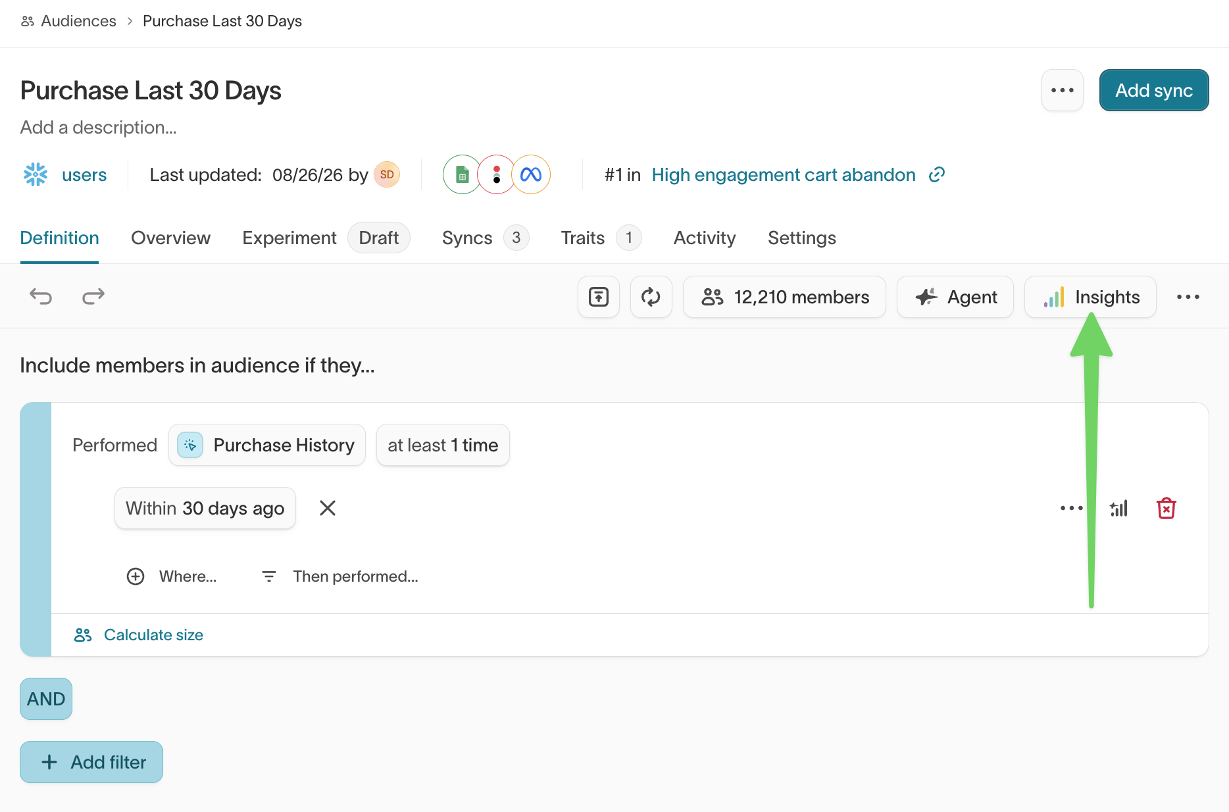Click the Snowflake users source icon
The image size is (1229, 812).
[x=36, y=174]
